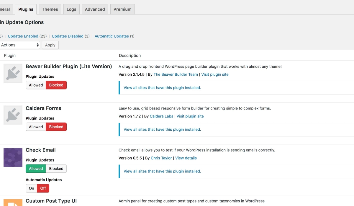Image resolution: width=354 pixels, height=206 pixels.
Task: View all sites with Beaver Builder installed
Action: (162, 88)
